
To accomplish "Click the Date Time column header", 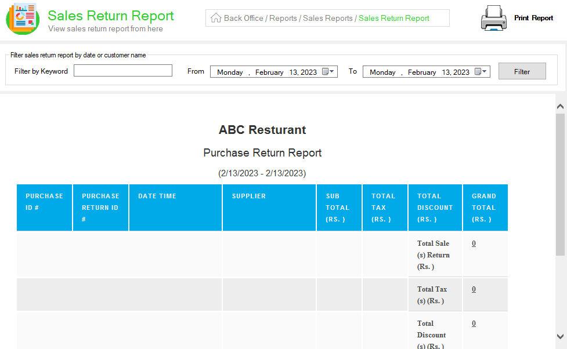I will click(175, 208).
